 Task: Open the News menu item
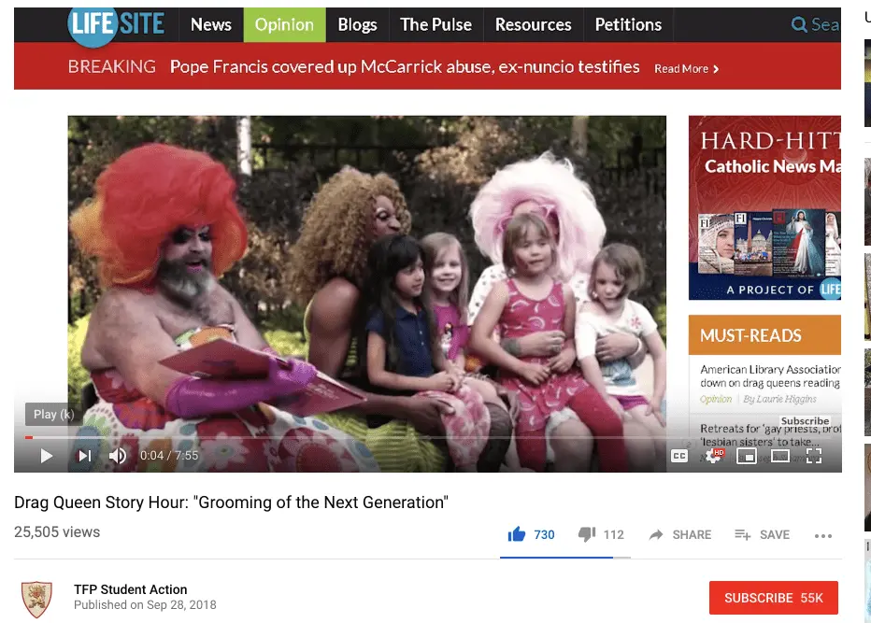(x=210, y=25)
